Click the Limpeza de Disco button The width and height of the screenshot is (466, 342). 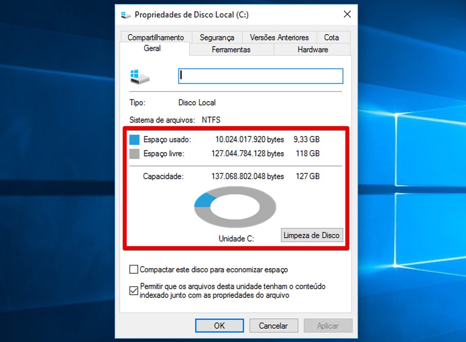click(x=312, y=235)
